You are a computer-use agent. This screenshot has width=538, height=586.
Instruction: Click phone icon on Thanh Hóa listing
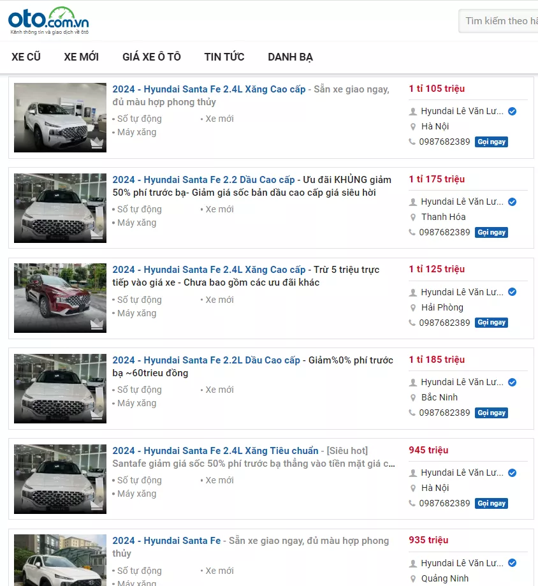click(412, 232)
